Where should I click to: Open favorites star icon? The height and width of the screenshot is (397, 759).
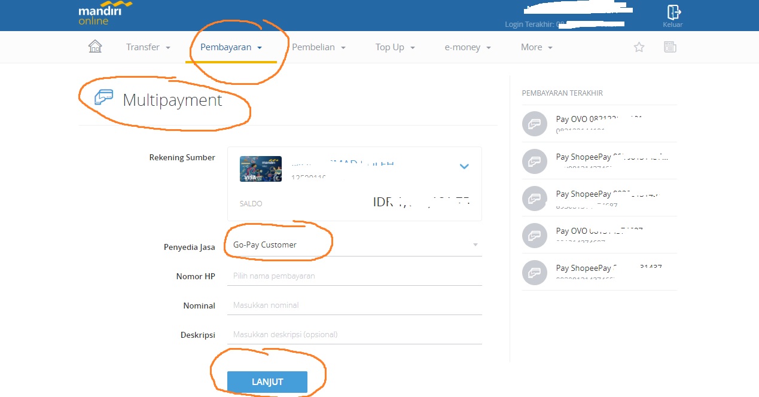[x=639, y=47]
